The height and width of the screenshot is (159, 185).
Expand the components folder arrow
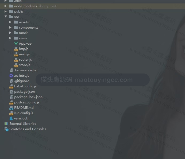click(x=10, y=27)
